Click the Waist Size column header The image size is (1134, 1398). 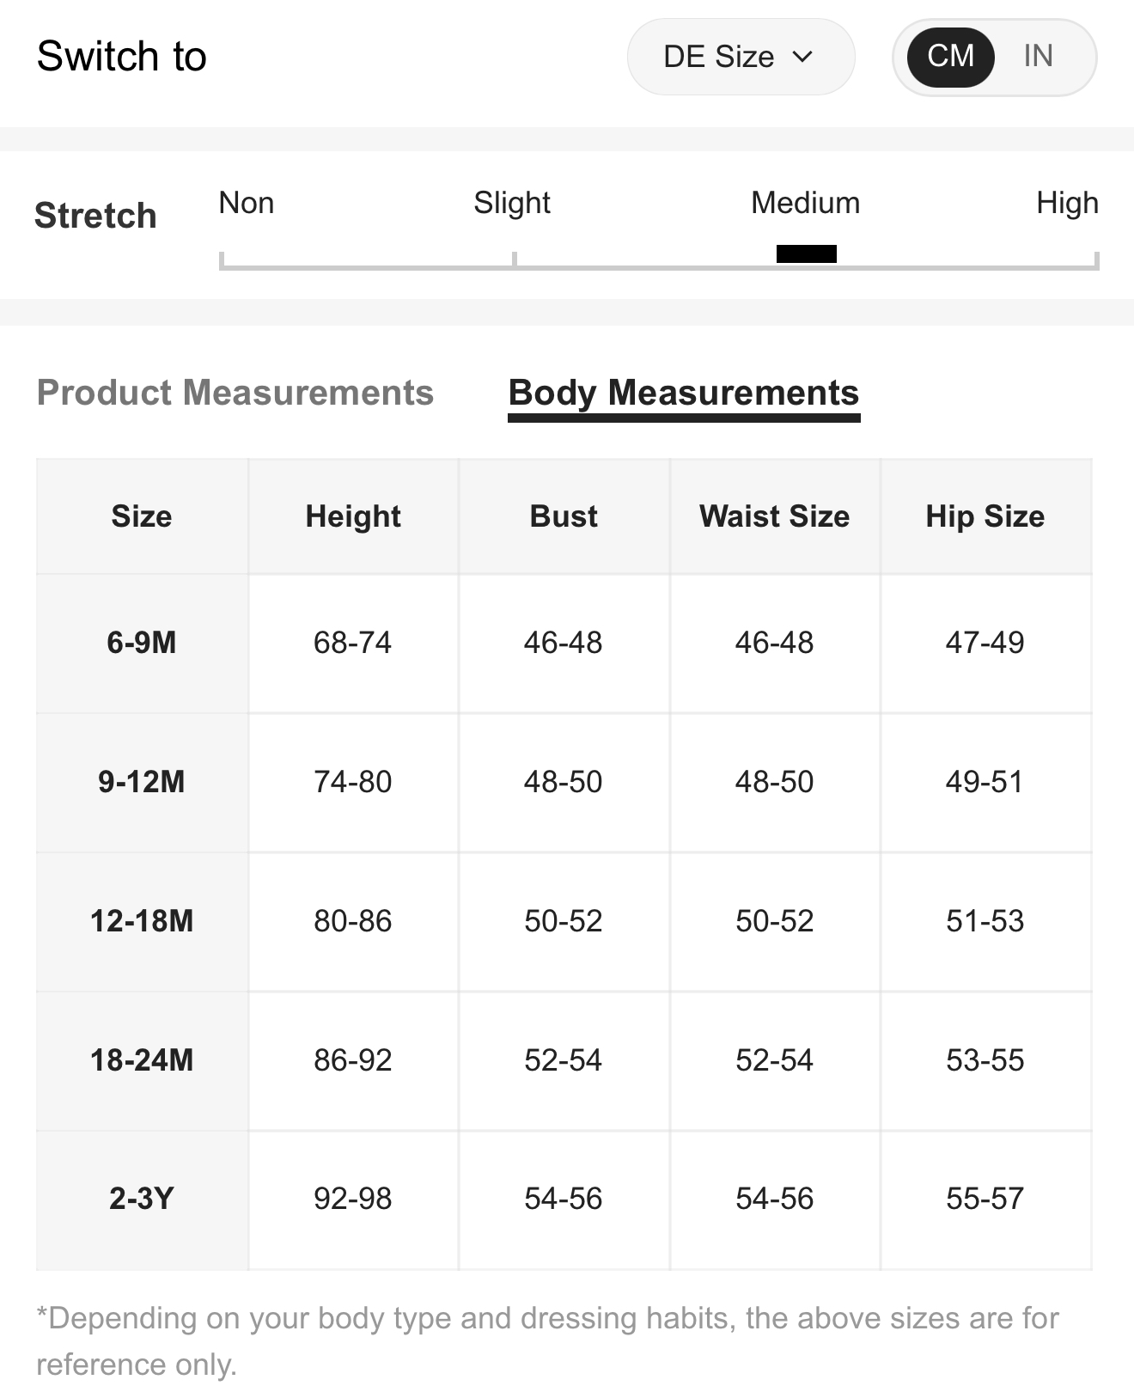point(775,516)
